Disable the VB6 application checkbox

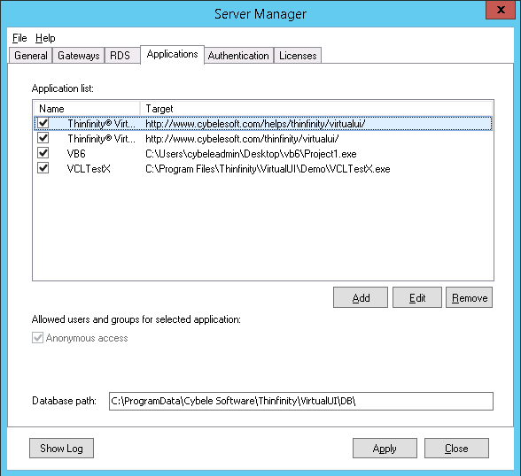click(x=43, y=153)
